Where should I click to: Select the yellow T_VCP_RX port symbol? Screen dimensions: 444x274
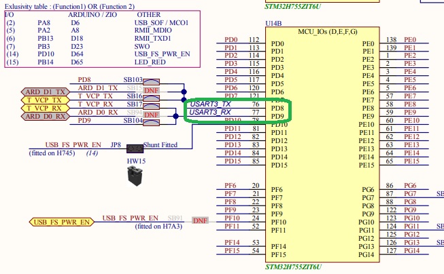tap(46, 109)
